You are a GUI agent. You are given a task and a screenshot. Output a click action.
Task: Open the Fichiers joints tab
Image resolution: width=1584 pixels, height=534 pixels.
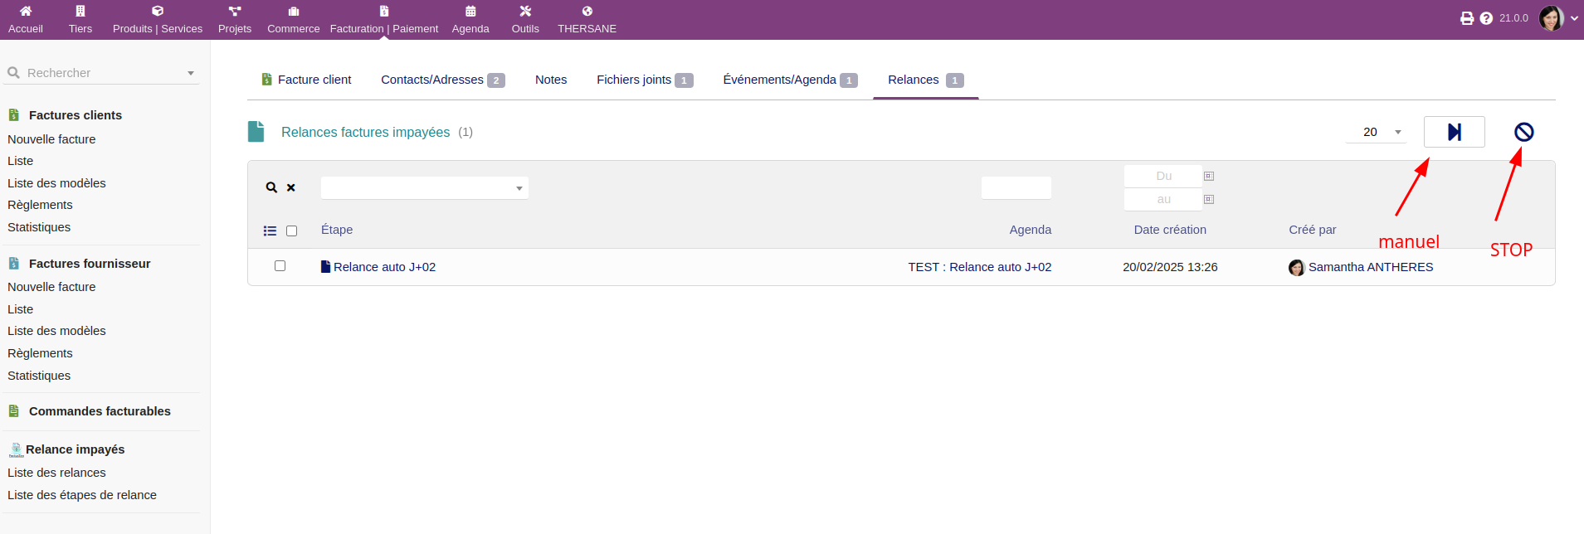pyautogui.click(x=634, y=80)
